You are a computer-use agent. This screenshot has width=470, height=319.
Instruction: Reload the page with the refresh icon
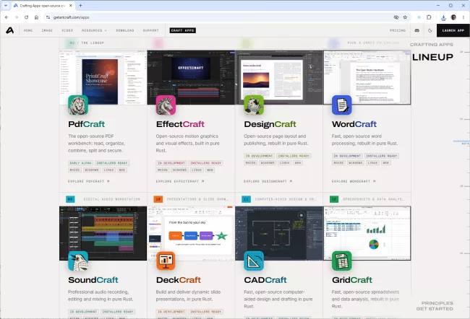tap(26, 17)
